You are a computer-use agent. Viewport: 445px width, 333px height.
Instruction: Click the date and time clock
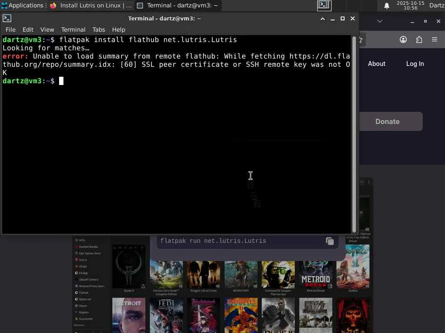click(x=410, y=5)
